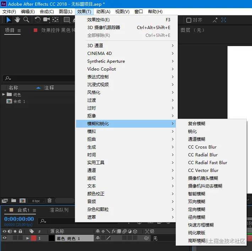Click the frame blending switch header icon
Image resolution: width=252 pixels, height=251 pixels.
point(119,231)
